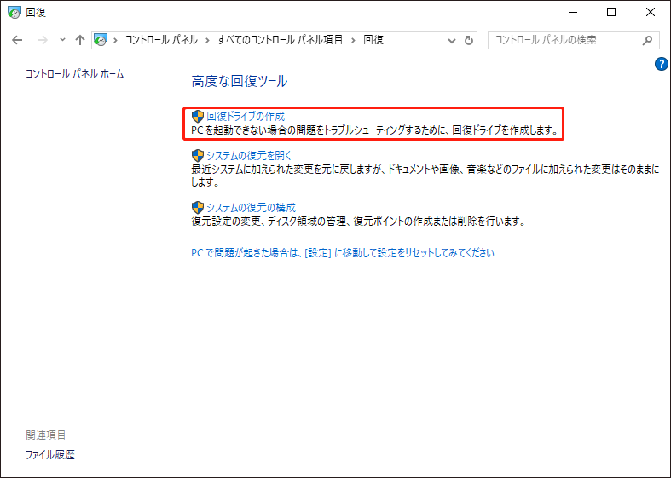The height and width of the screenshot is (478, 671).
Task: Click the forward navigation arrow
Action: tap(43, 40)
